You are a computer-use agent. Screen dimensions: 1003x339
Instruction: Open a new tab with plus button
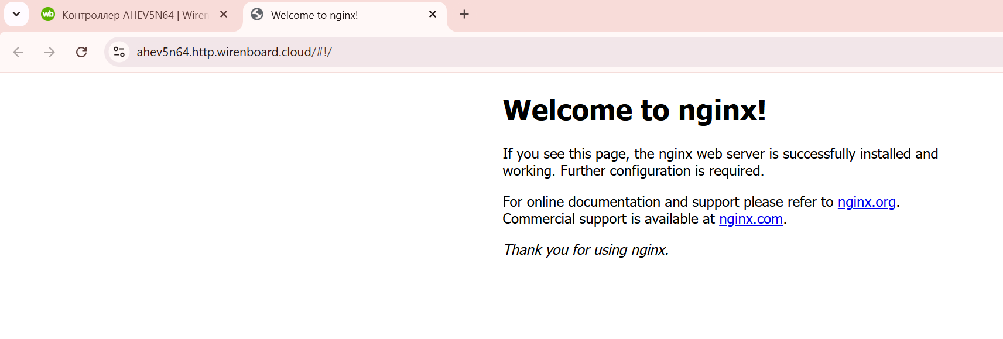(464, 14)
